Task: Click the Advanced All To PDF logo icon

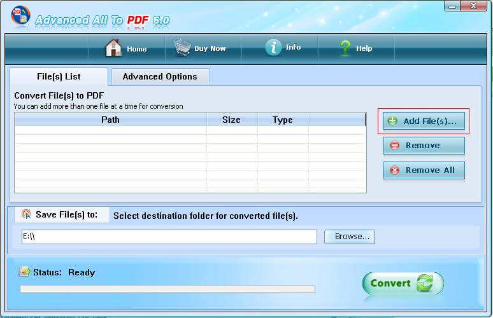Action: click(x=20, y=16)
